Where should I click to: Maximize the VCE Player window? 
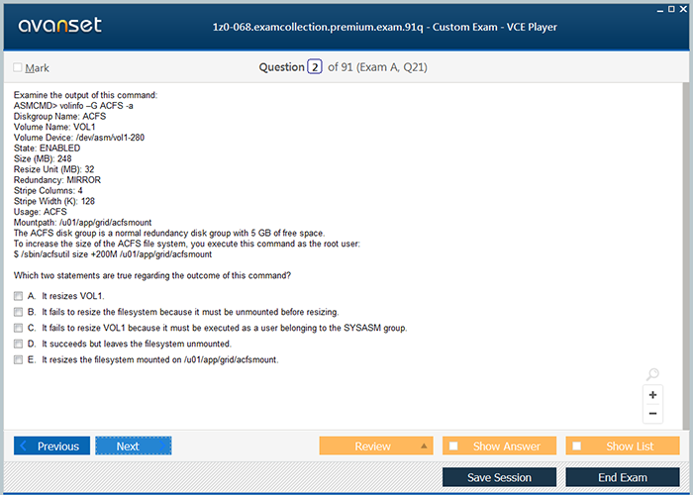pos(671,9)
